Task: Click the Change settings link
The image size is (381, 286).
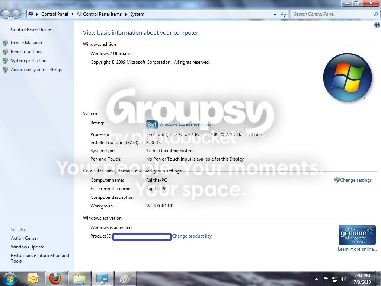Action: click(x=356, y=180)
